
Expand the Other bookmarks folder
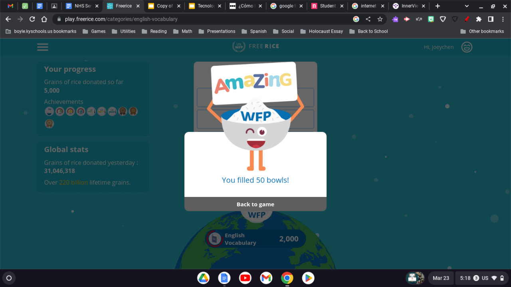482,31
